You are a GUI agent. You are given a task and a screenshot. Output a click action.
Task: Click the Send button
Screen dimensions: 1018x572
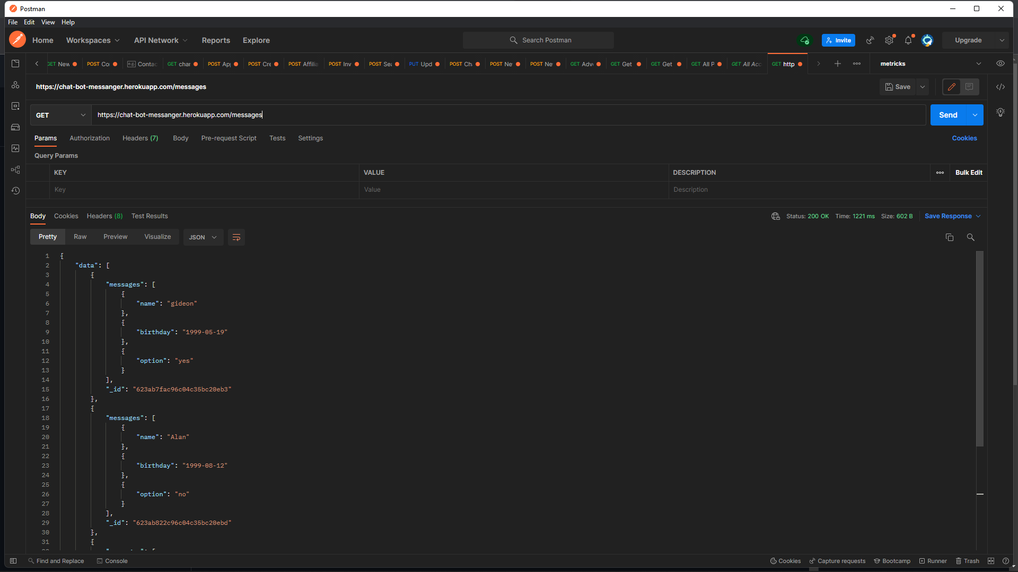coord(949,115)
